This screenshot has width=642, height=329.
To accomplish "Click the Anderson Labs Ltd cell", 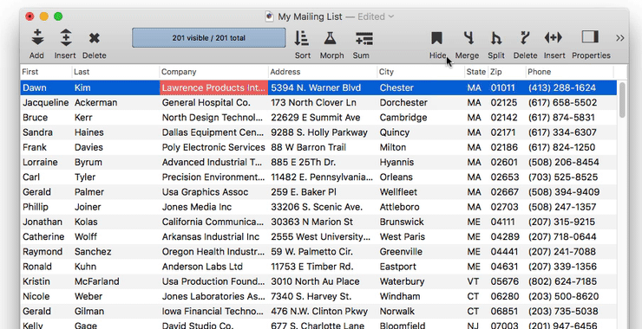I will [x=202, y=267].
